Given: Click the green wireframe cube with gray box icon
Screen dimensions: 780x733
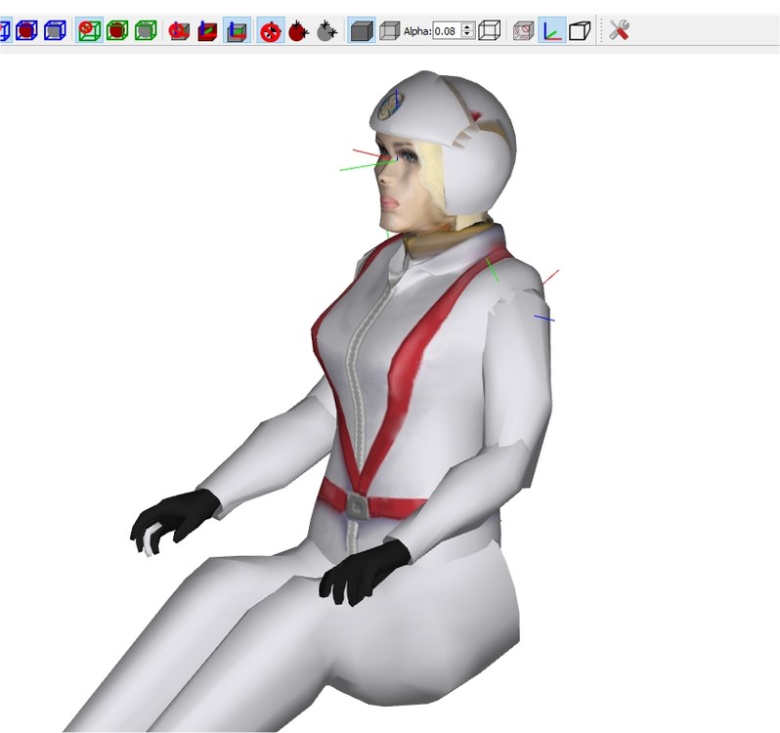Looking at the screenshot, I should point(146,31).
